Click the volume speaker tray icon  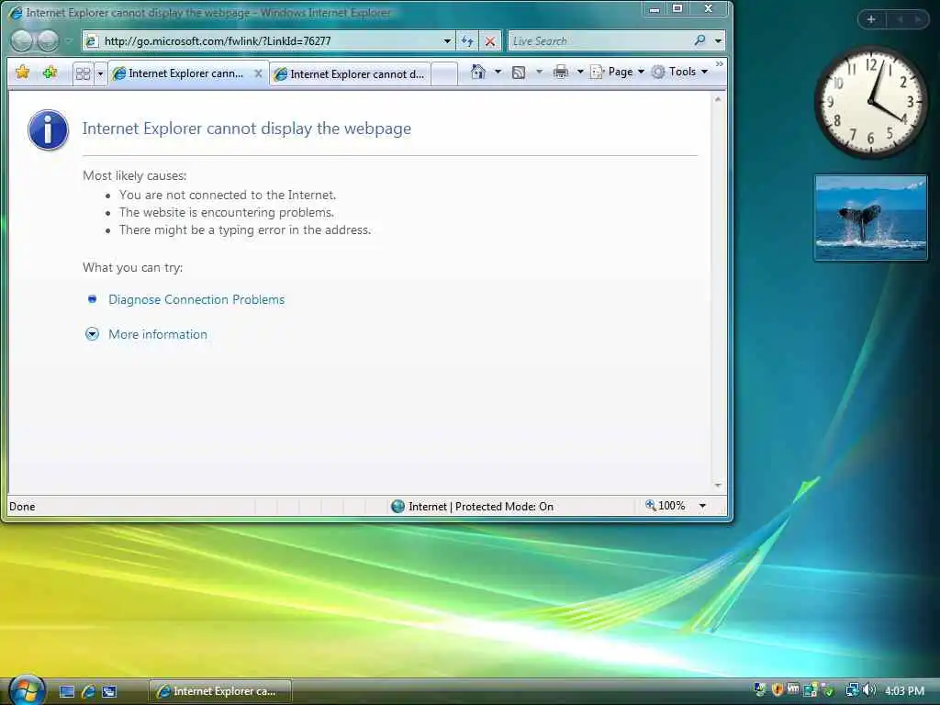coord(870,690)
